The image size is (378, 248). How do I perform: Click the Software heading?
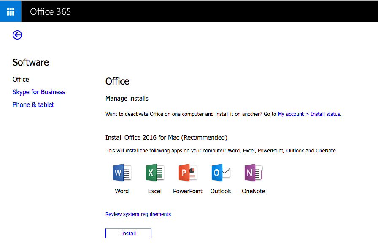(x=31, y=63)
